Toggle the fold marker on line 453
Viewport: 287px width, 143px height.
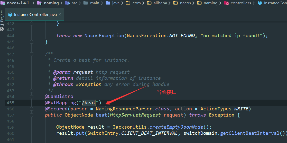(x=32, y=91)
